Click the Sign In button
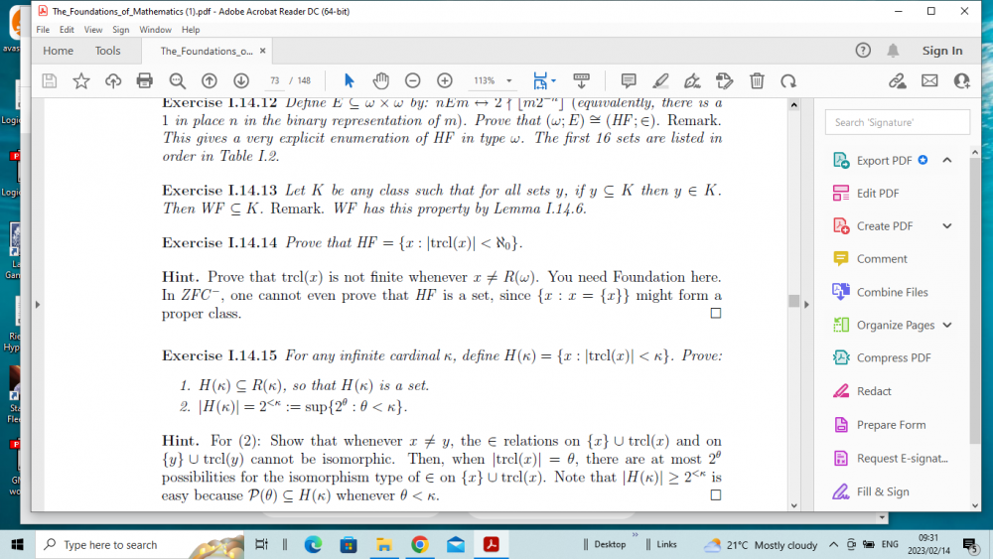 click(x=941, y=51)
